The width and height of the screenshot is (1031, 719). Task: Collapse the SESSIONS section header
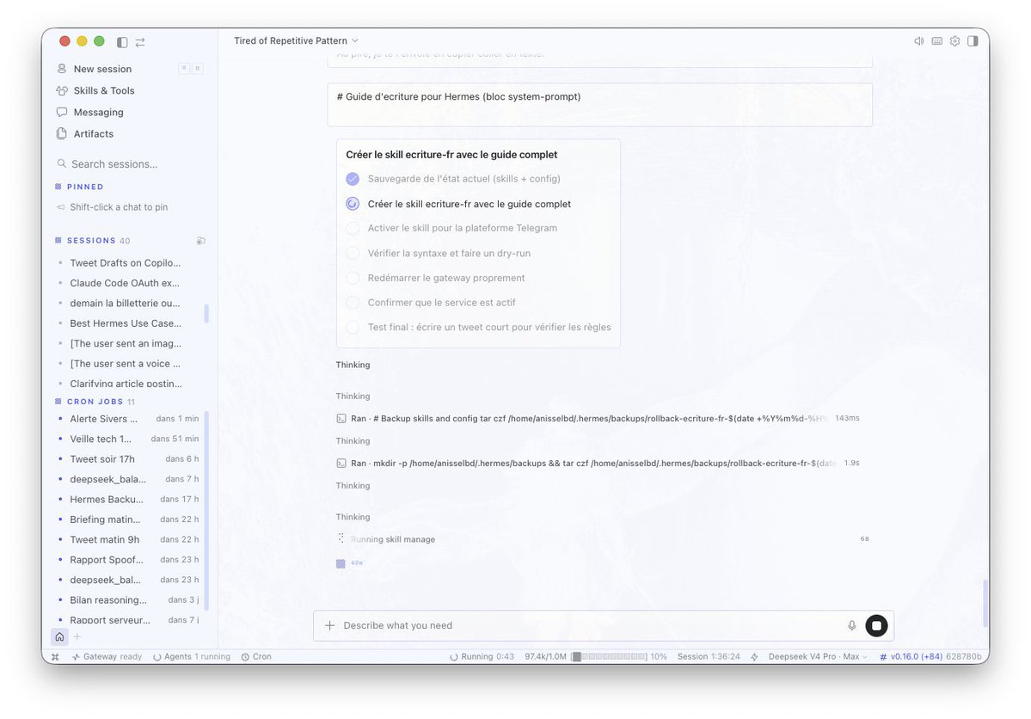pos(91,241)
